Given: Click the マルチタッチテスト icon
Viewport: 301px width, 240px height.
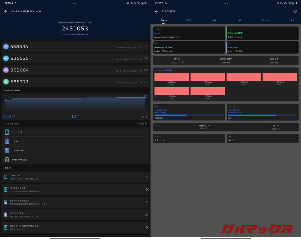Looking at the screenshot, I should tap(5, 190).
